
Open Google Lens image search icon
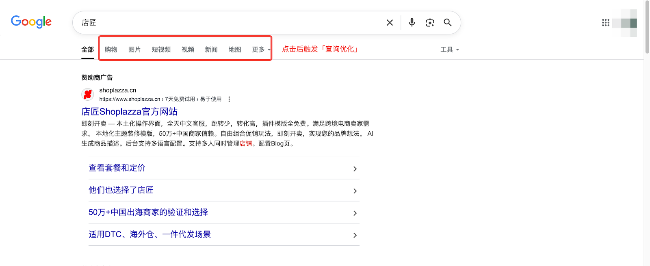point(430,23)
